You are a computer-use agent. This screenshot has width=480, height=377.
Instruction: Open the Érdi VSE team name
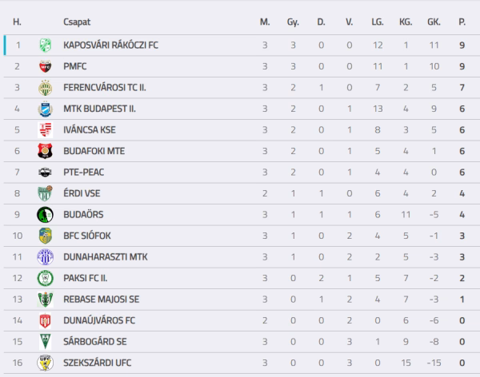82,193
